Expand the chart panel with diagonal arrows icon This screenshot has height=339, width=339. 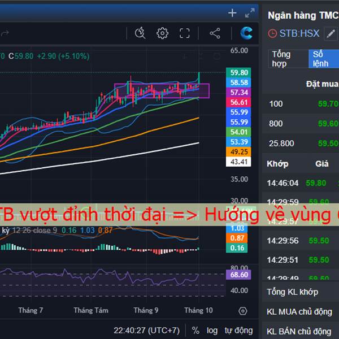[250, 13]
